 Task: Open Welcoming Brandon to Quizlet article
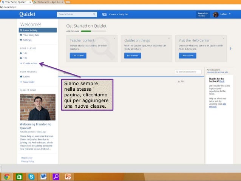click(x=36, y=126)
